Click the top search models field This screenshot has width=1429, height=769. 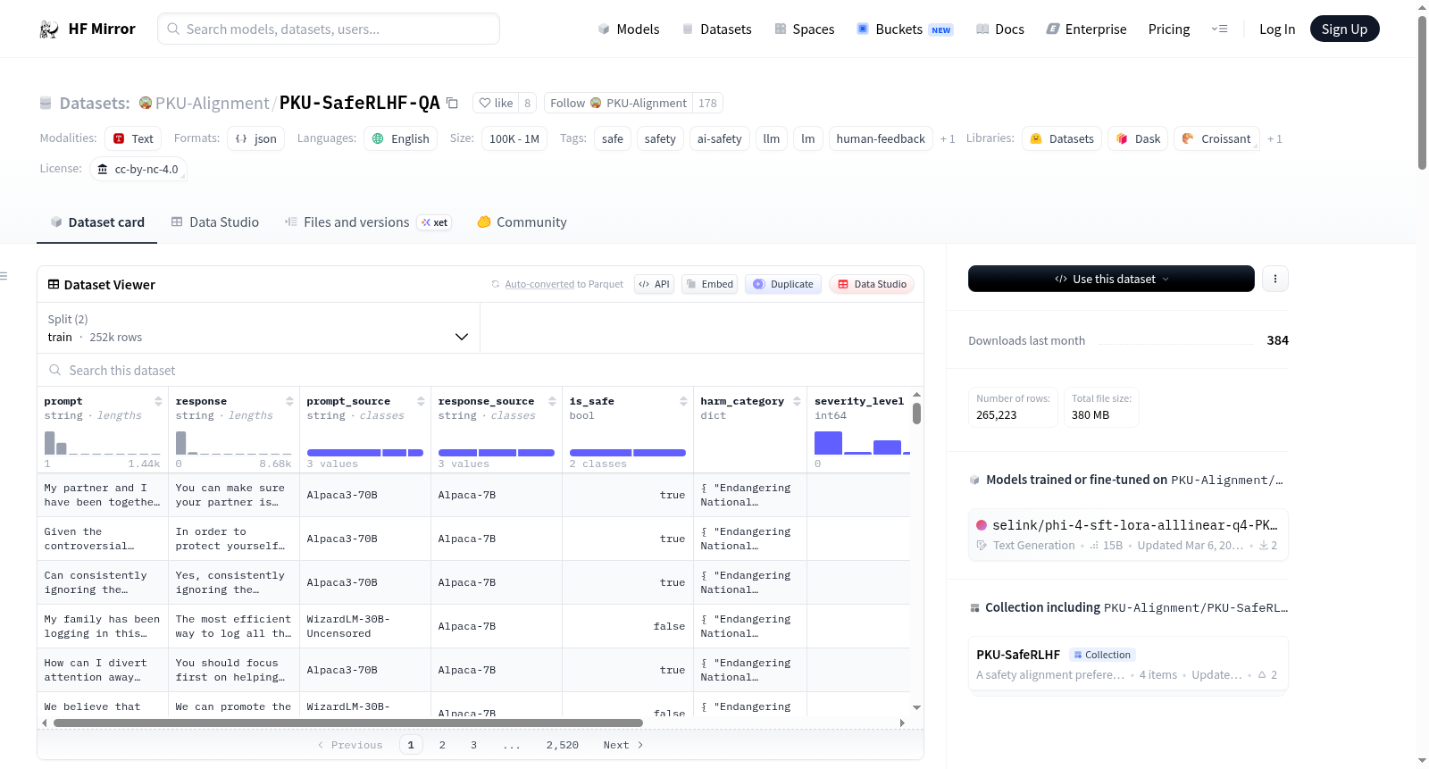329,29
